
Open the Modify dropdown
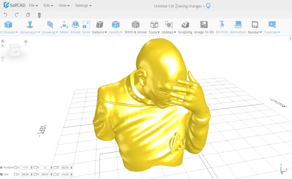(x=115, y=32)
